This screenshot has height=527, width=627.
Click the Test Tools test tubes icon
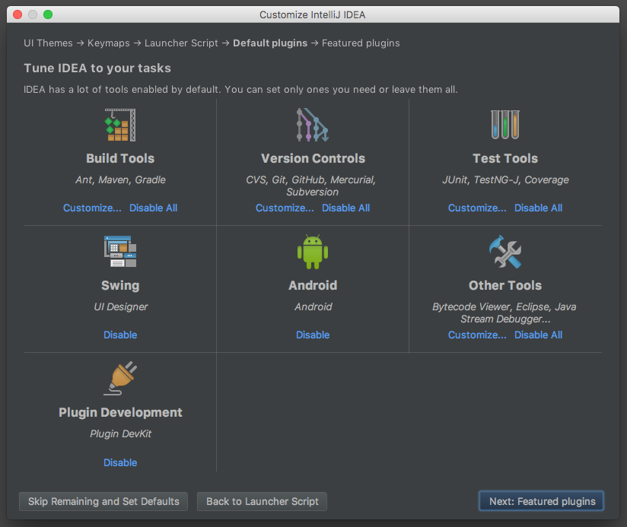(505, 125)
